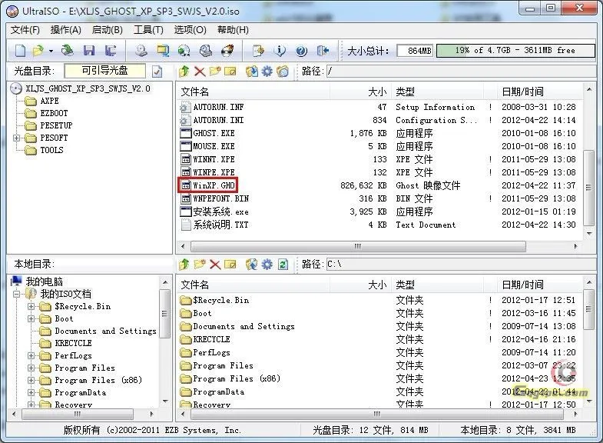Viewport: 603px width, 443px height.
Task: Click the New image toolbar icon
Action: click(20, 51)
